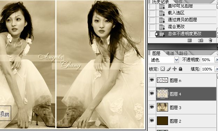The width and height of the screenshot is (218, 131).
Task: Set history brush source for 混合更改
Action: pos(152,27)
